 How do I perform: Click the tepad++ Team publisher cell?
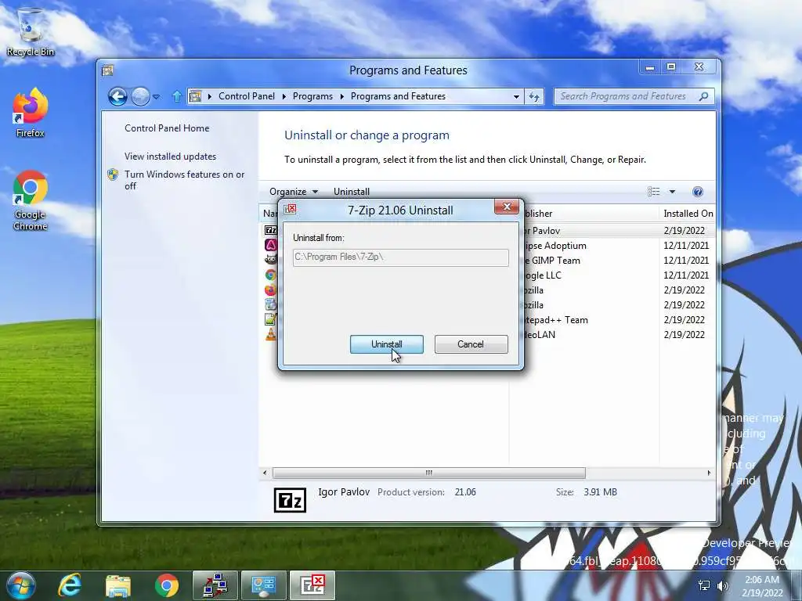pyautogui.click(x=556, y=320)
